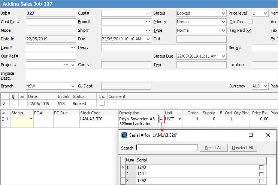Click the Unselect All button
The width and height of the screenshot is (278, 185).
(242, 148)
